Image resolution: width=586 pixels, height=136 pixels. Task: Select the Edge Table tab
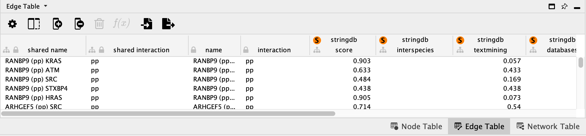point(479,126)
